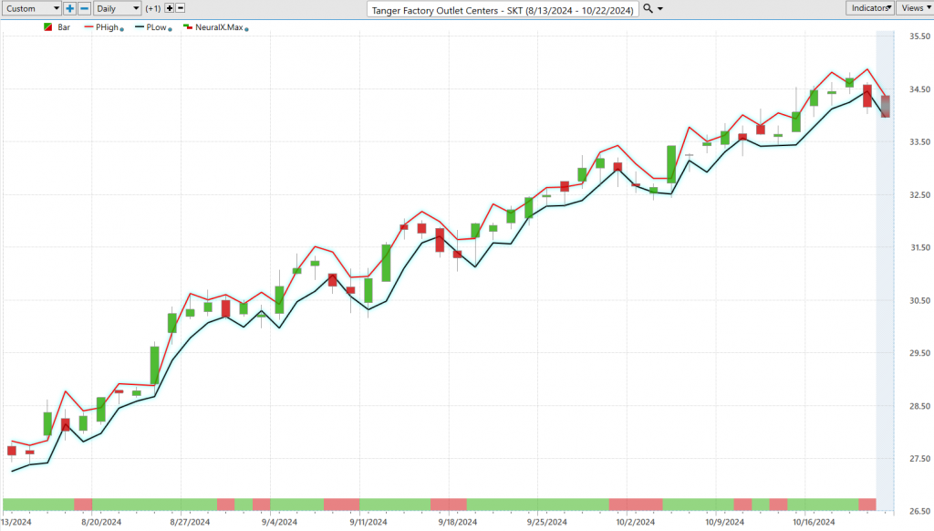Open the Daily interval dropdown

118,8
